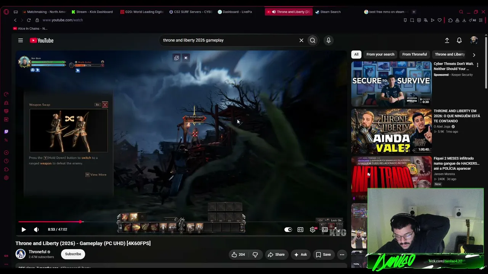Select the Throne and Liberty chip
The height and width of the screenshot is (274, 488).
tap(450, 54)
